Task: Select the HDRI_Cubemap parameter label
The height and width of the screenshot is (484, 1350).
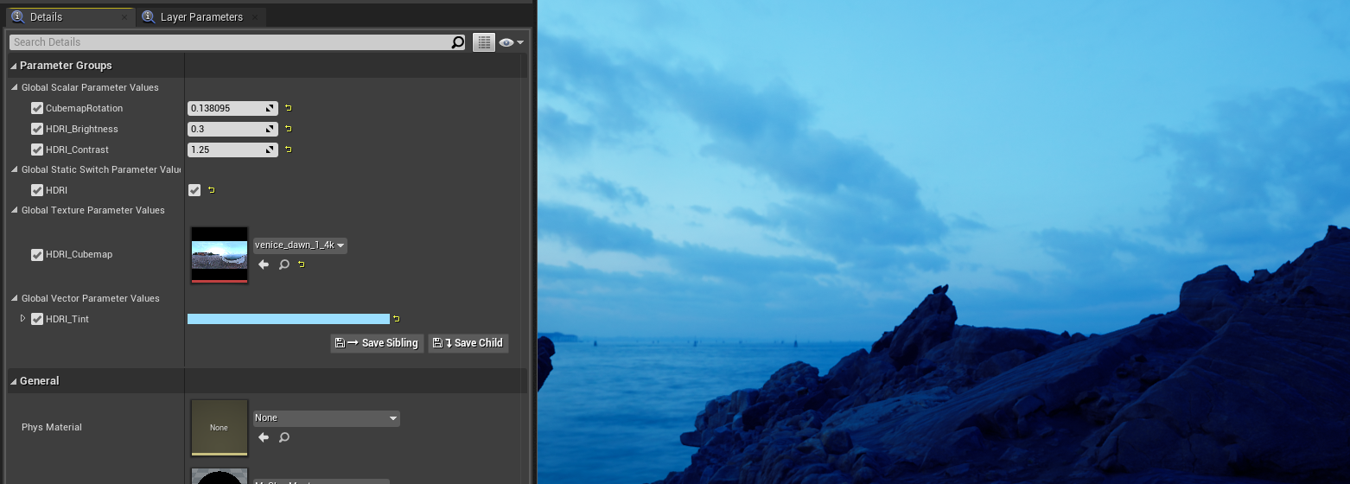Action: (79, 255)
